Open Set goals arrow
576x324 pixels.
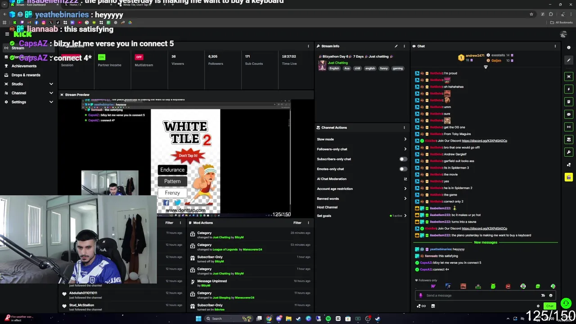[405, 216]
